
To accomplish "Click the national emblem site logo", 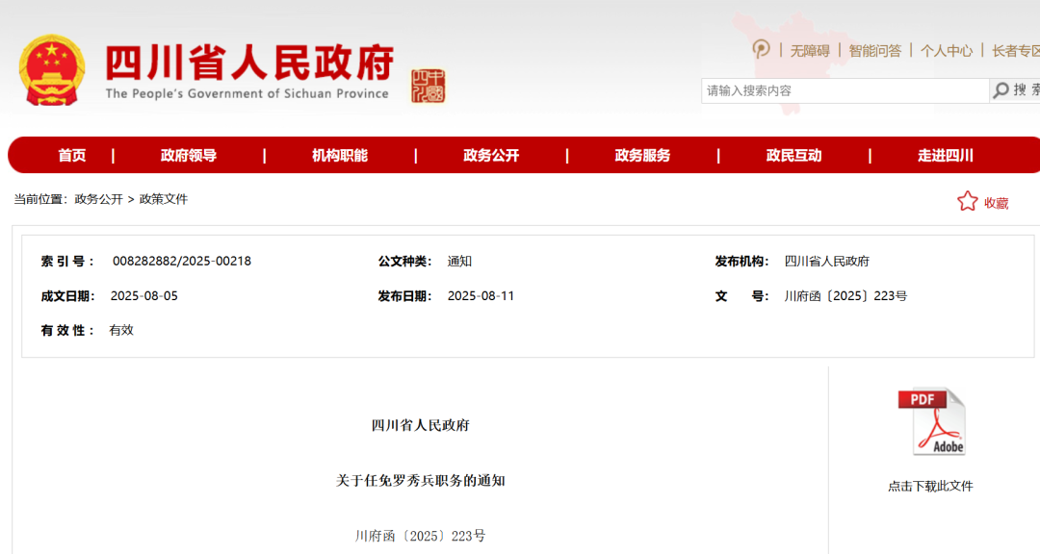I will [51, 67].
